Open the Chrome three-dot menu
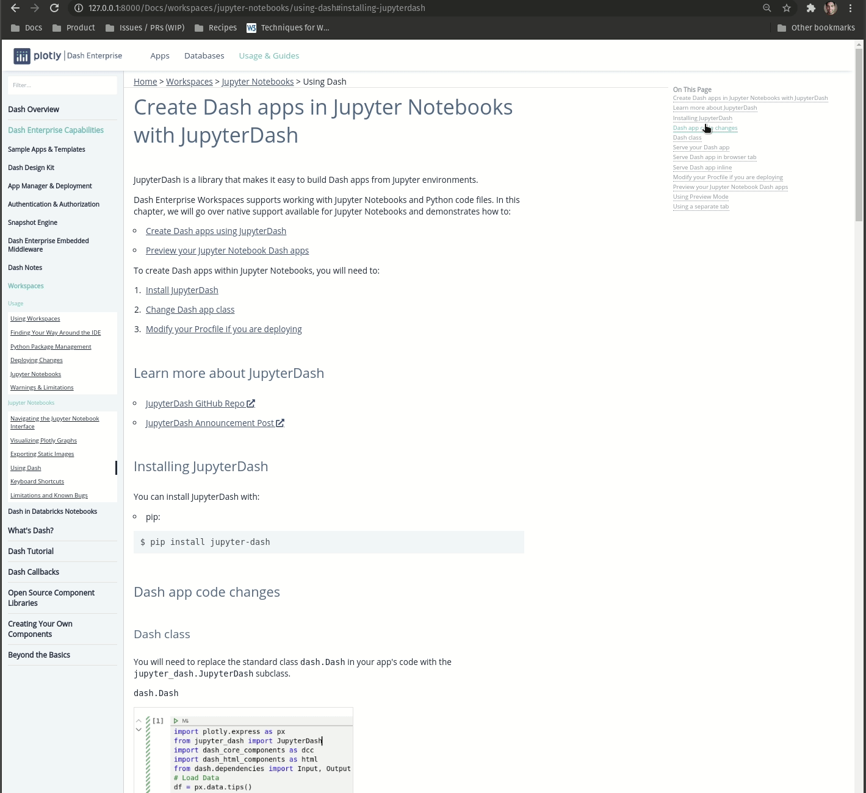The width and height of the screenshot is (866, 793). click(850, 8)
